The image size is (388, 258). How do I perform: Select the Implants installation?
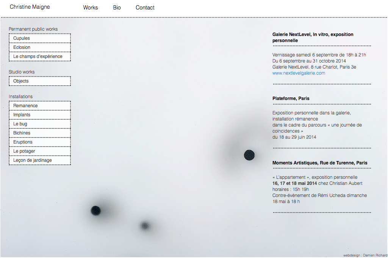(40, 115)
